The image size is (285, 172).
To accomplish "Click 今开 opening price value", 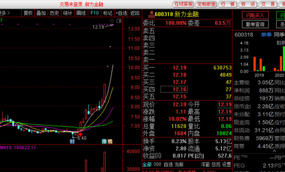I will click(x=225, y=105).
